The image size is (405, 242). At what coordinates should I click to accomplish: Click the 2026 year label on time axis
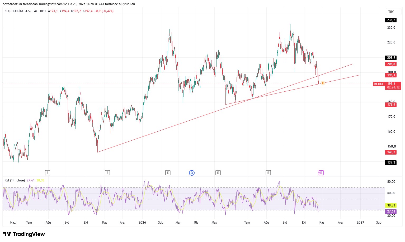tap(142, 223)
